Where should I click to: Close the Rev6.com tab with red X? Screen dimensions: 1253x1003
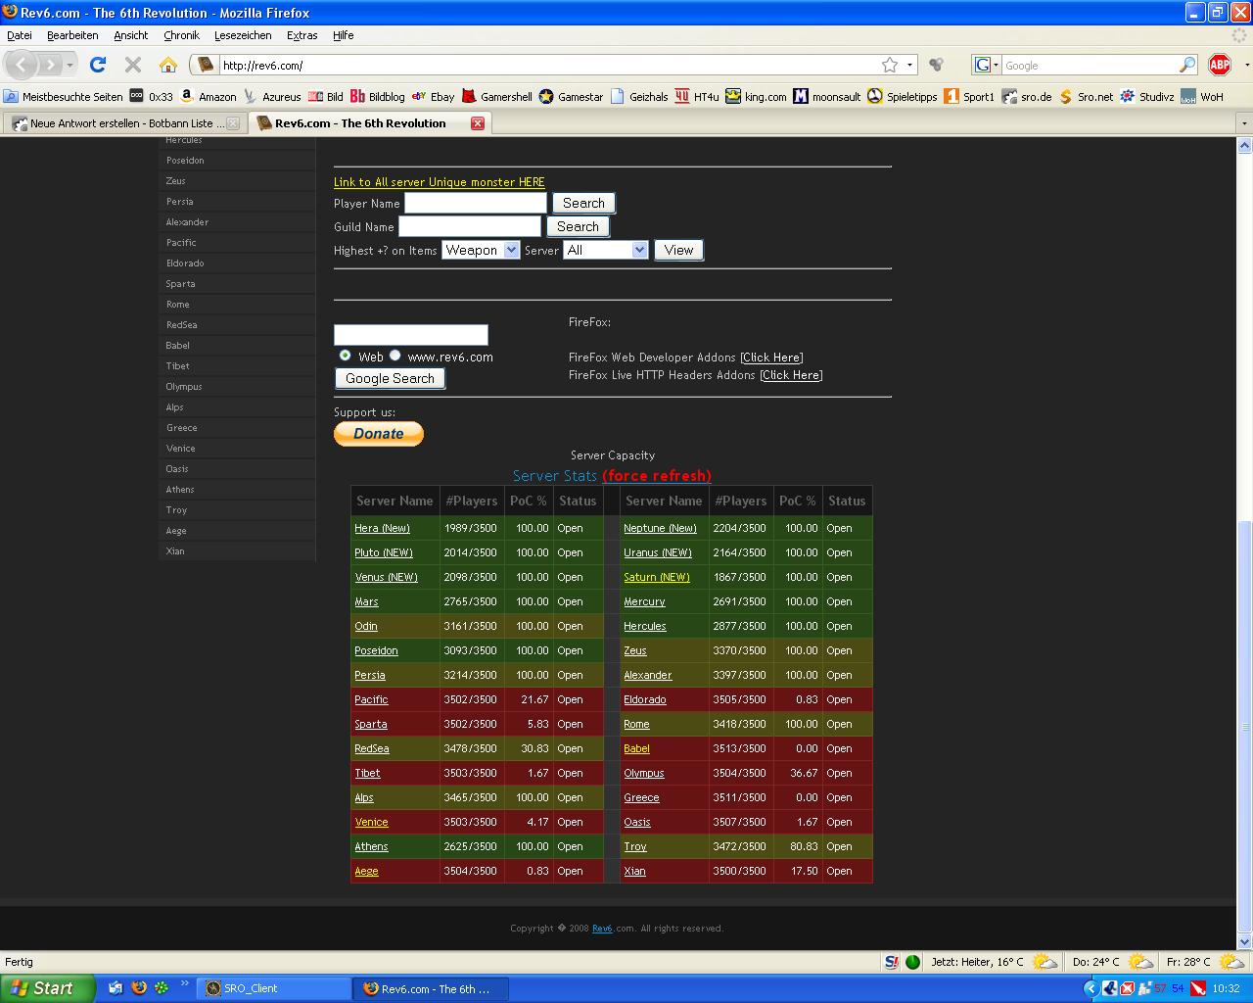point(478,123)
